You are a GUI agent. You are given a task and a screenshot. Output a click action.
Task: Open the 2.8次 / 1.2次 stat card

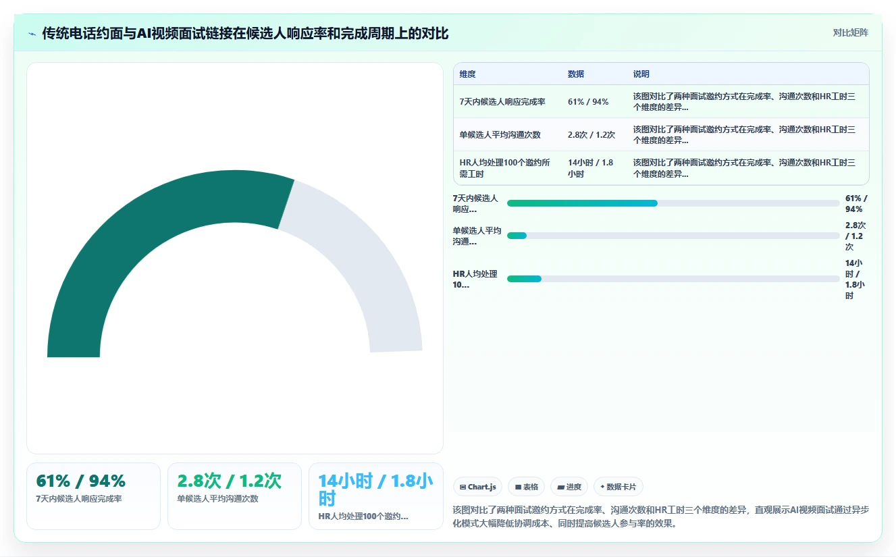coord(234,496)
